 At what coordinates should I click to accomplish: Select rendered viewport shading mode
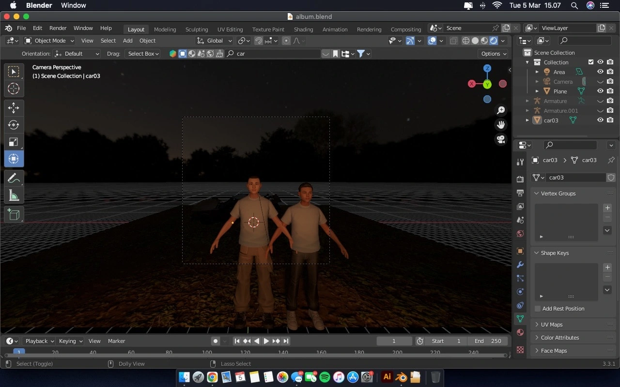click(x=494, y=41)
